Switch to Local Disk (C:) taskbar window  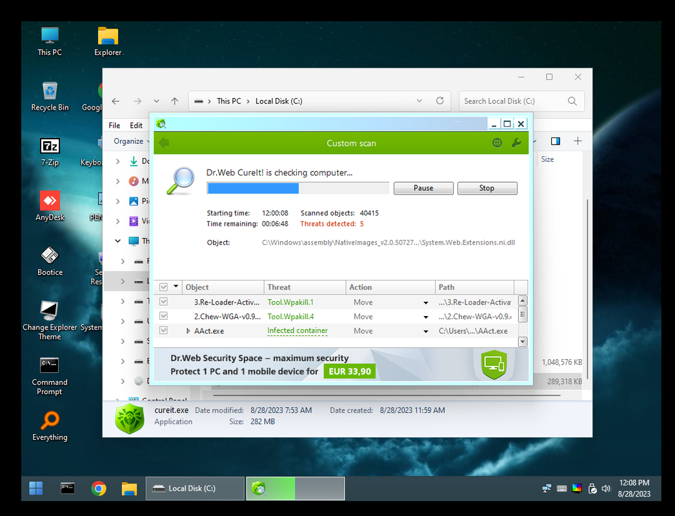pyautogui.click(x=195, y=488)
